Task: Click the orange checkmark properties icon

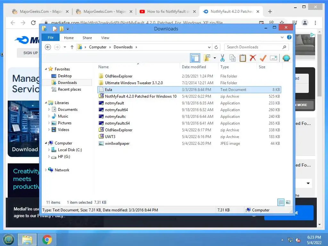Action: [263, 58]
